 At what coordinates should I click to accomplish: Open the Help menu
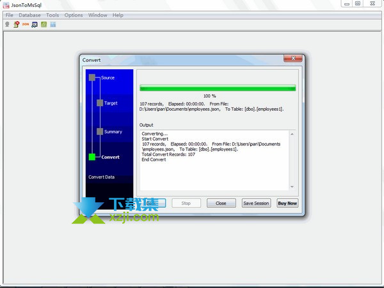pyautogui.click(x=118, y=15)
